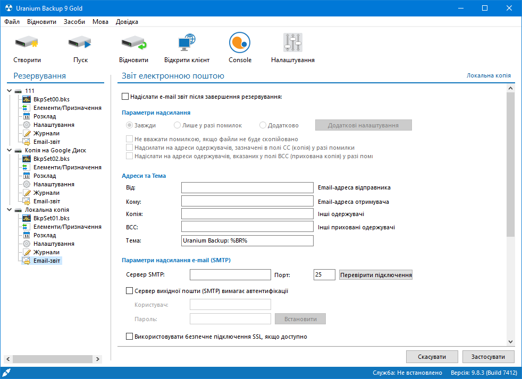Launch the Console toolbar icon

click(240, 42)
